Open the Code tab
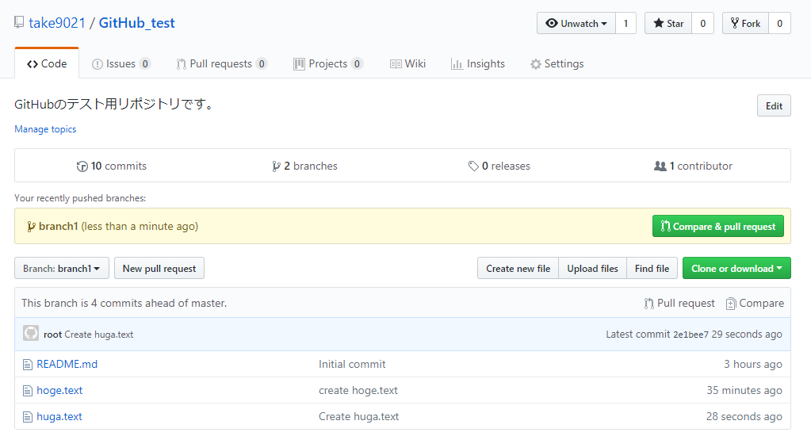This screenshot has height=436, width=811. (x=47, y=63)
